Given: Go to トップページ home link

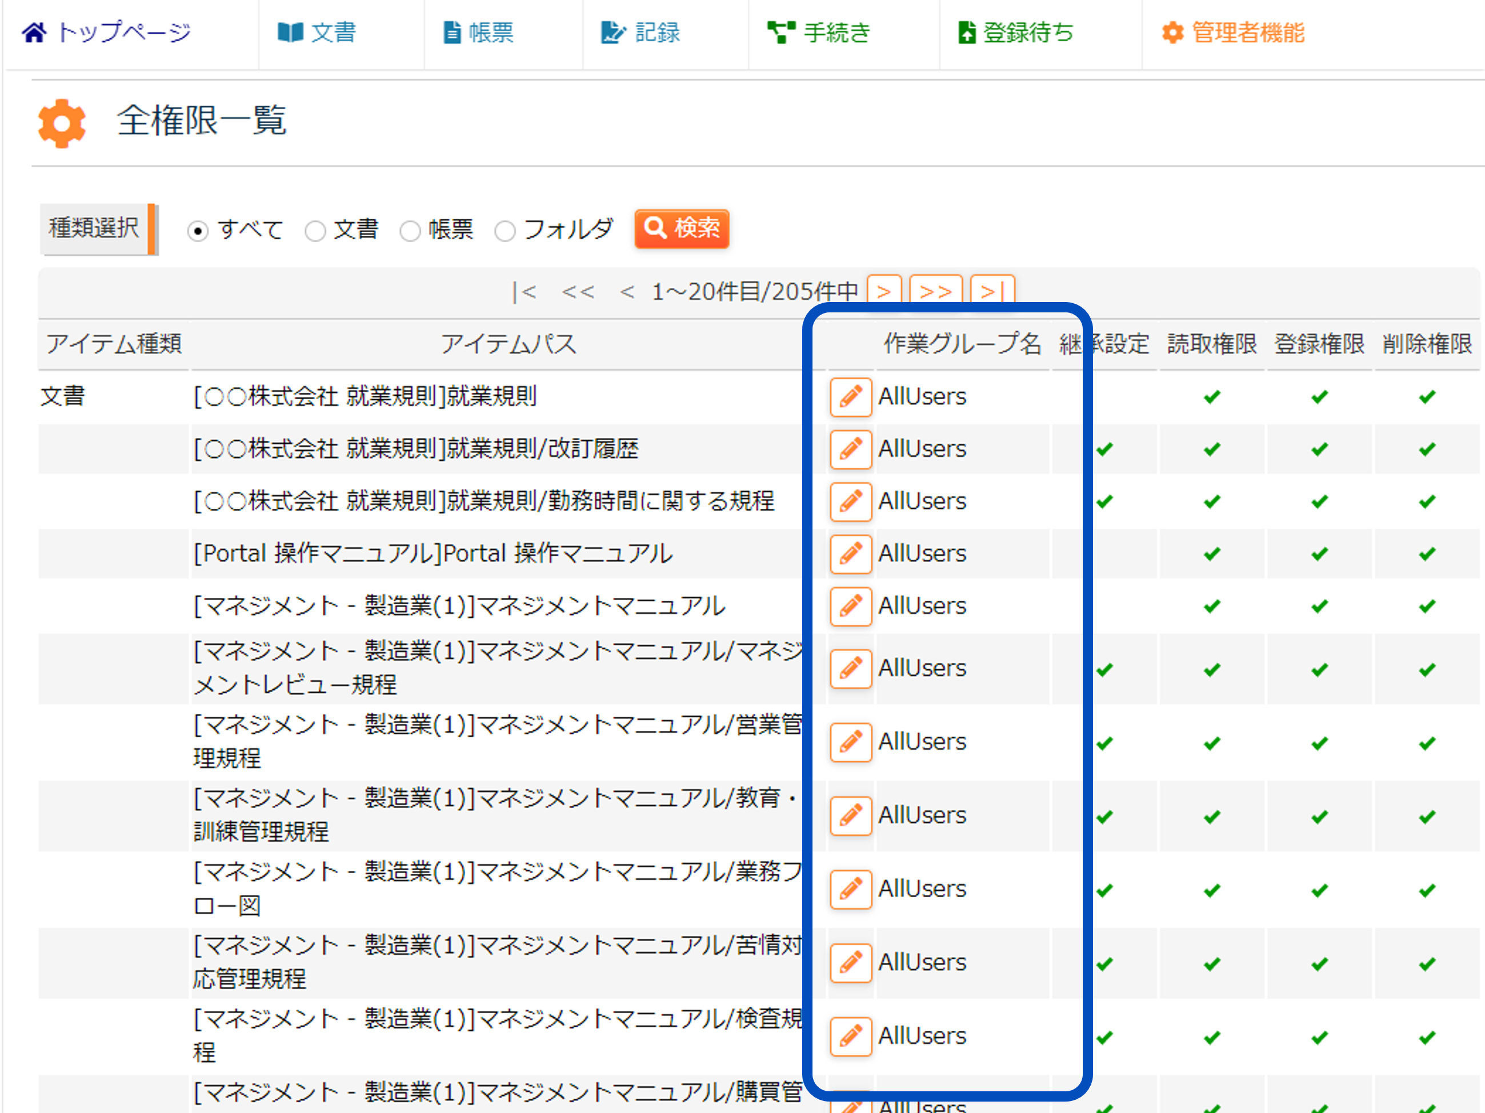Looking at the screenshot, I should pos(107,32).
